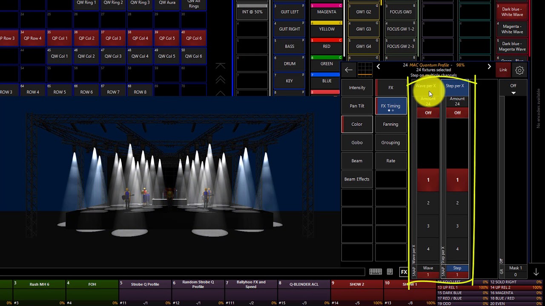Open the on-screen keyboard icon
The image size is (545, 306).
pyautogui.click(x=375, y=272)
